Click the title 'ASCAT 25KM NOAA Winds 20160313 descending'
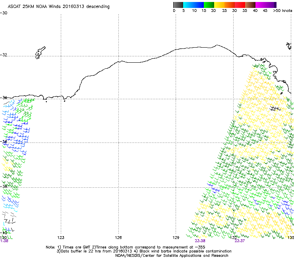This screenshot has width=294, height=258. 58,7
